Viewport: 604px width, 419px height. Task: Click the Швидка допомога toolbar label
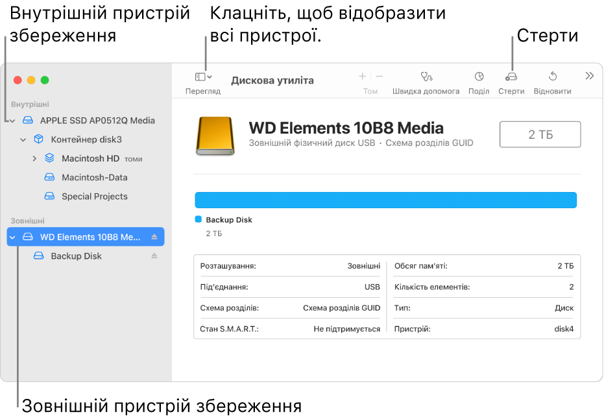tap(426, 91)
